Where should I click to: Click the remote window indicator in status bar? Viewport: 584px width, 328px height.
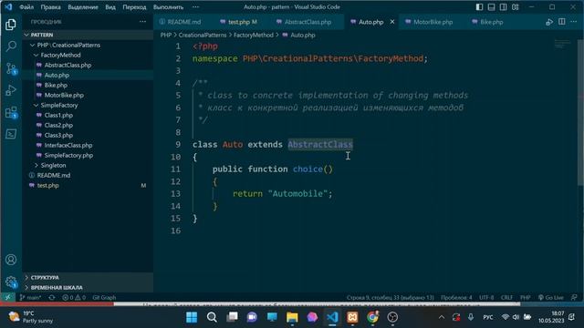7,298
